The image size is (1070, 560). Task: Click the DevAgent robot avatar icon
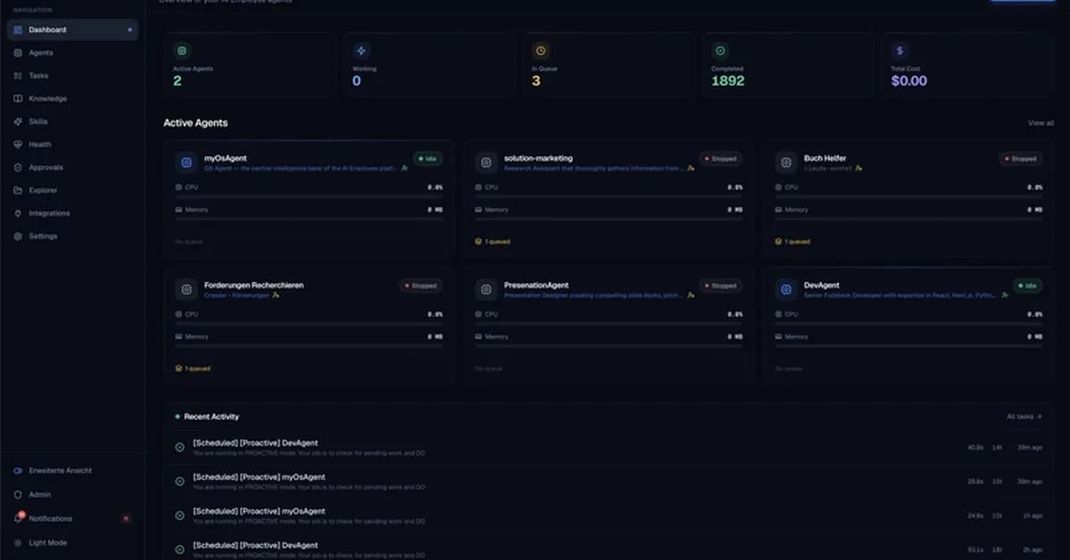point(786,288)
